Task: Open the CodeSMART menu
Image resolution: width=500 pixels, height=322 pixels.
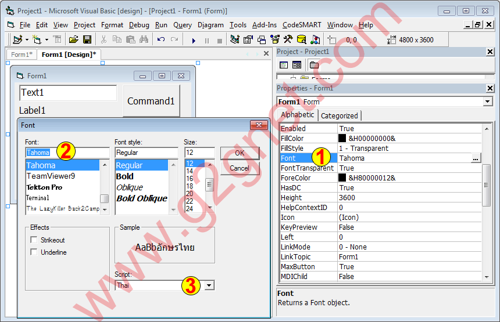Action: pos(302,25)
